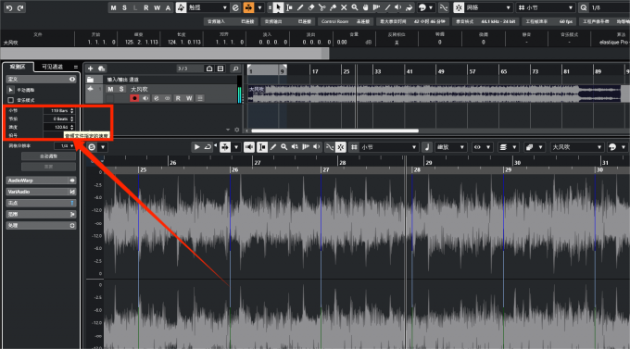The height and width of the screenshot is (349, 630).
Task: Click the horizontal scrollbar under the project timeline
Action: tap(335, 131)
